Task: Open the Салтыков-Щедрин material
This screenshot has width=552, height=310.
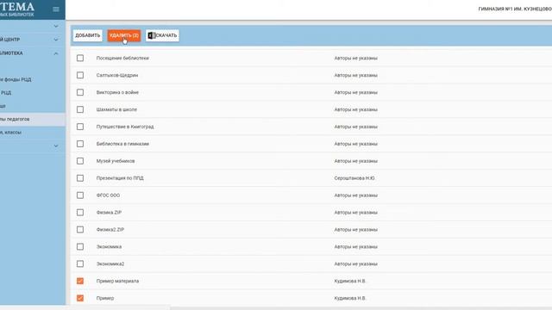Action: [x=117, y=75]
